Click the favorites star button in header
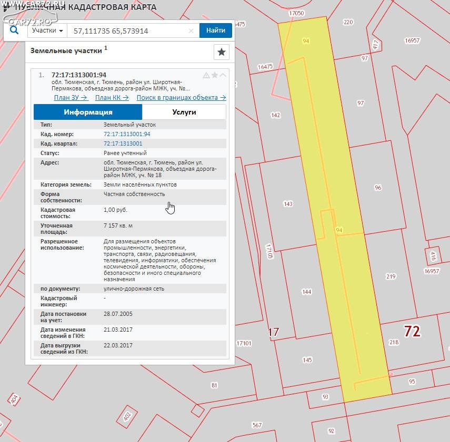450x442 pixels. tap(221, 52)
